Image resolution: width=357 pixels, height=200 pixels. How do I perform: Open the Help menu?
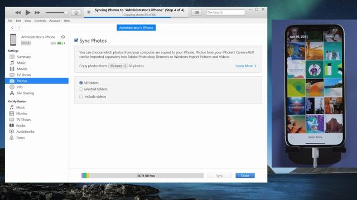tap(67, 21)
